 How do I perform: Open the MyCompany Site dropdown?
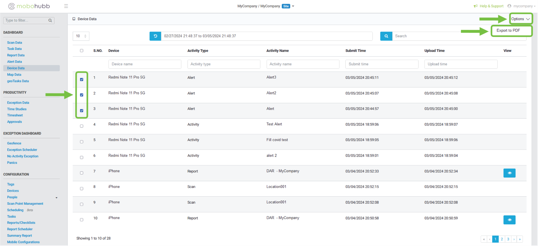click(x=293, y=6)
